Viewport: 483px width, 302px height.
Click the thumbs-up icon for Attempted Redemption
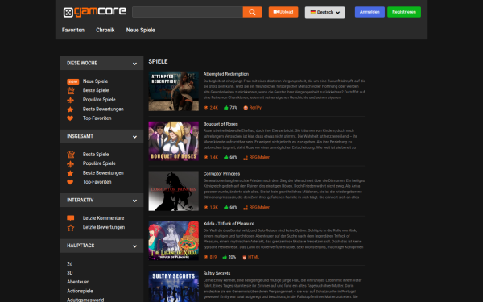tap(226, 108)
